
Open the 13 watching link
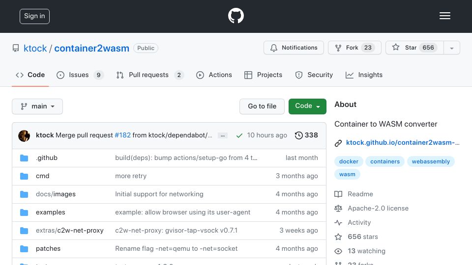tap(366, 251)
